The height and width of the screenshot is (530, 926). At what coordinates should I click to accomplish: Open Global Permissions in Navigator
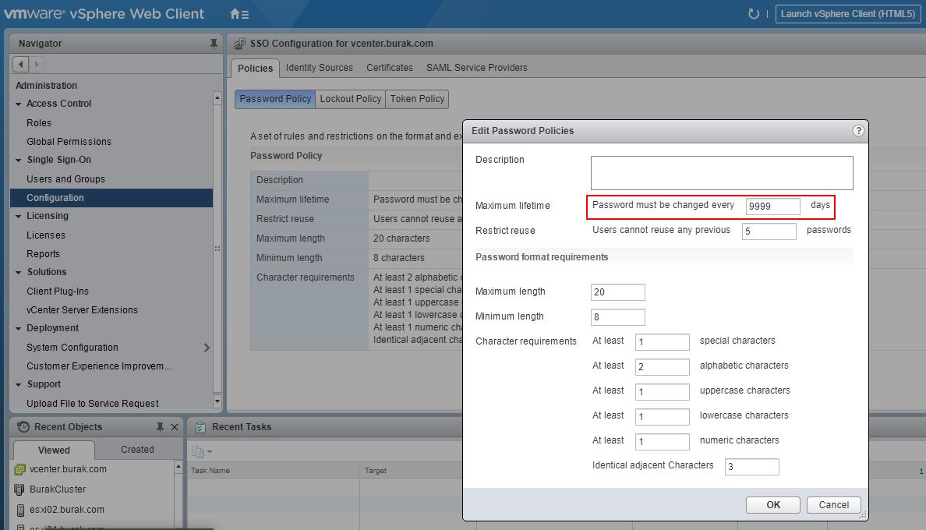click(69, 142)
